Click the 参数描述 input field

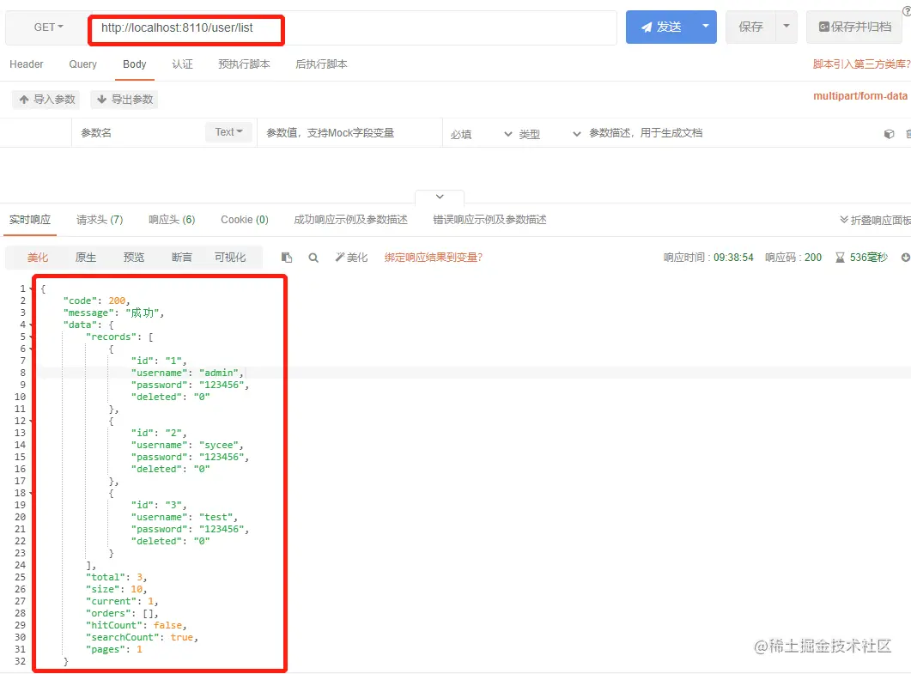(x=731, y=132)
